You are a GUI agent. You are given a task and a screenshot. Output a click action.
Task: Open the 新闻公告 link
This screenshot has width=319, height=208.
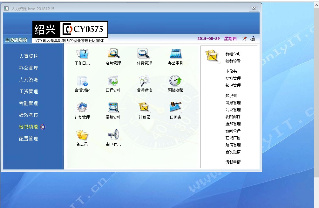233,131
